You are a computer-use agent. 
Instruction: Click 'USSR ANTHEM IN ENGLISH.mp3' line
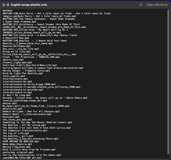point(21,142)
